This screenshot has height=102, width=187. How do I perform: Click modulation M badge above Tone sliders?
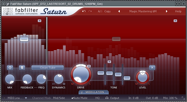point(109,62)
